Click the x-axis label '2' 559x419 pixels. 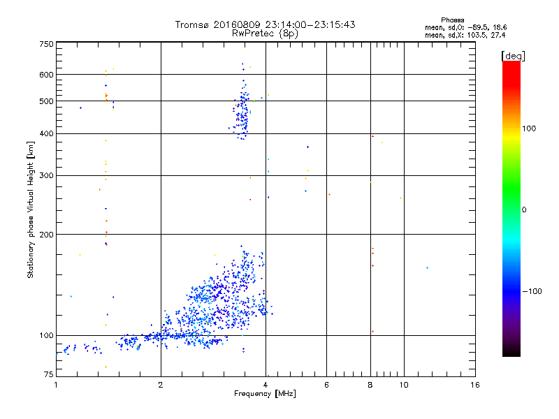coord(161,385)
